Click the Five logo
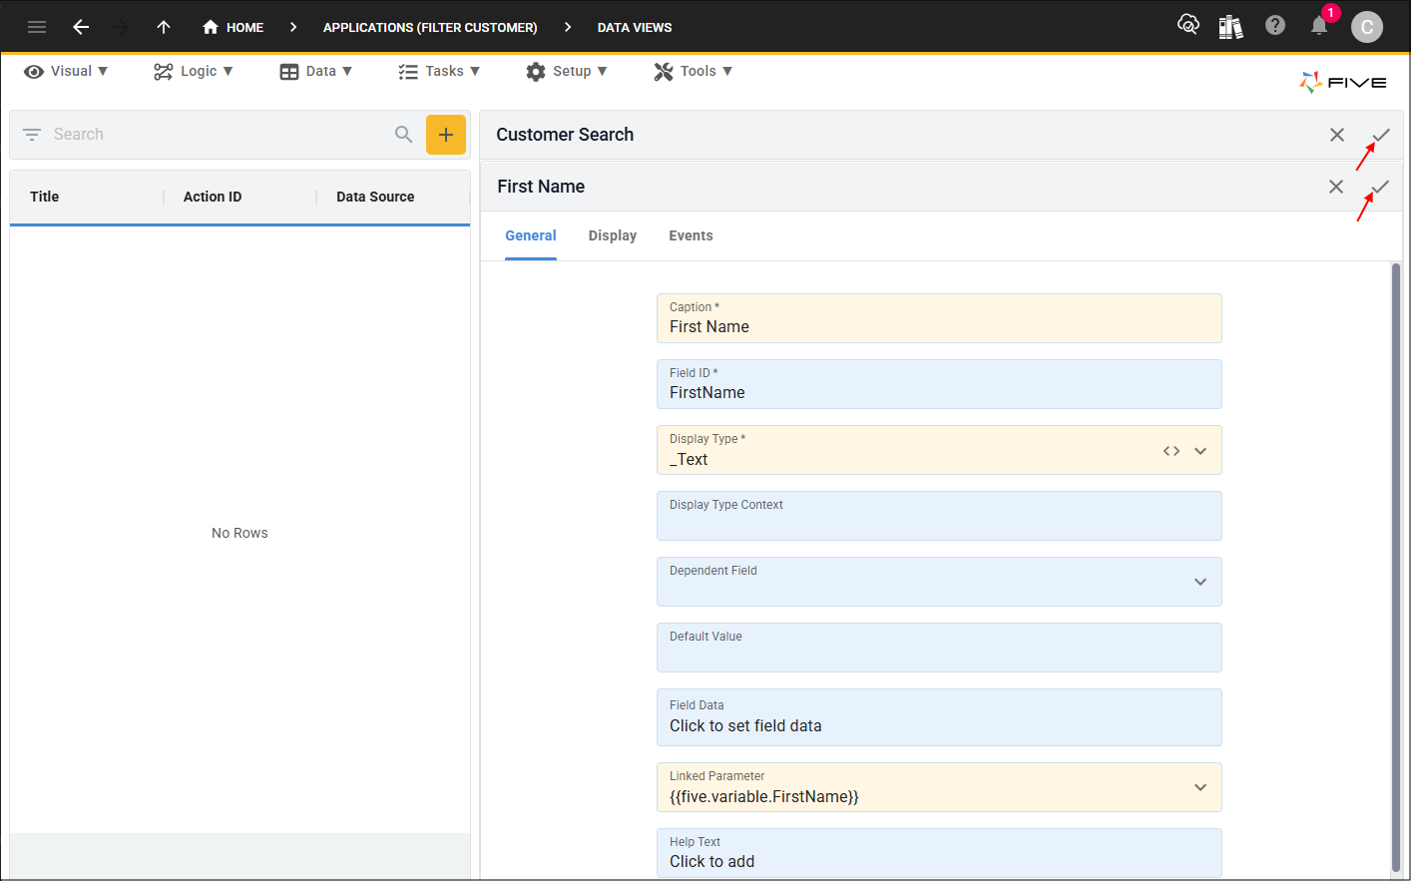This screenshot has width=1411, height=881. (x=1343, y=82)
